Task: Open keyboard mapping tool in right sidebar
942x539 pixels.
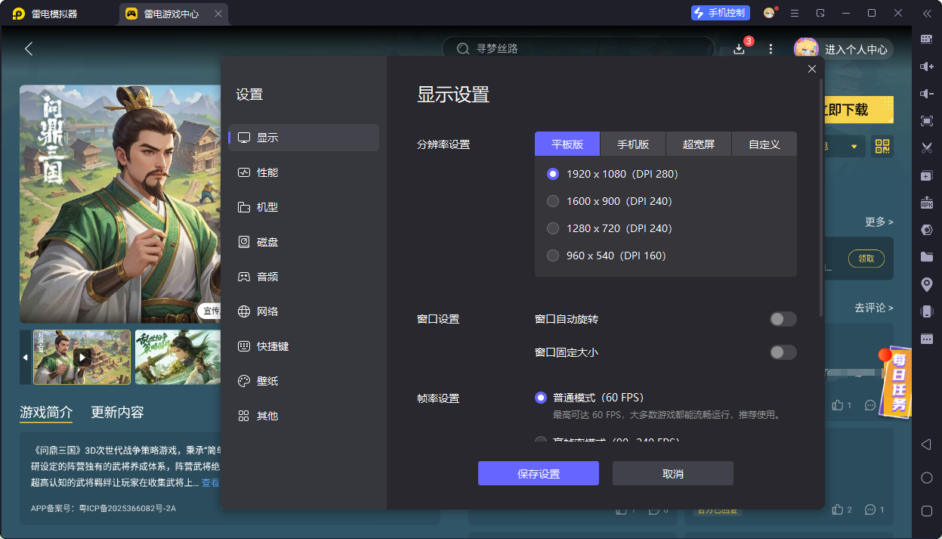Action: pyautogui.click(x=927, y=39)
